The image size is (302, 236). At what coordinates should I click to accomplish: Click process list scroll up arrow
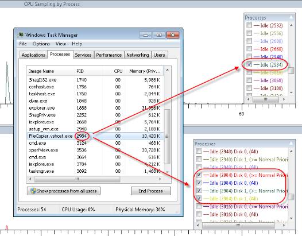coord(167,70)
